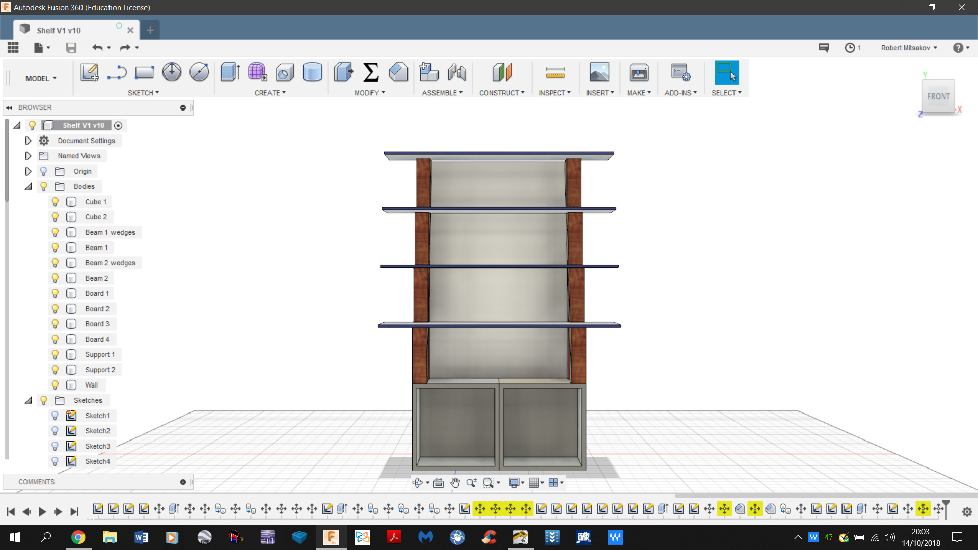This screenshot has height=550, width=978.
Task: Save the Shelf V1 document
Action: coord(71,48)
